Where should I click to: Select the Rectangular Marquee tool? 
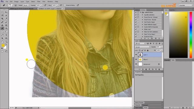coord(2,12)
